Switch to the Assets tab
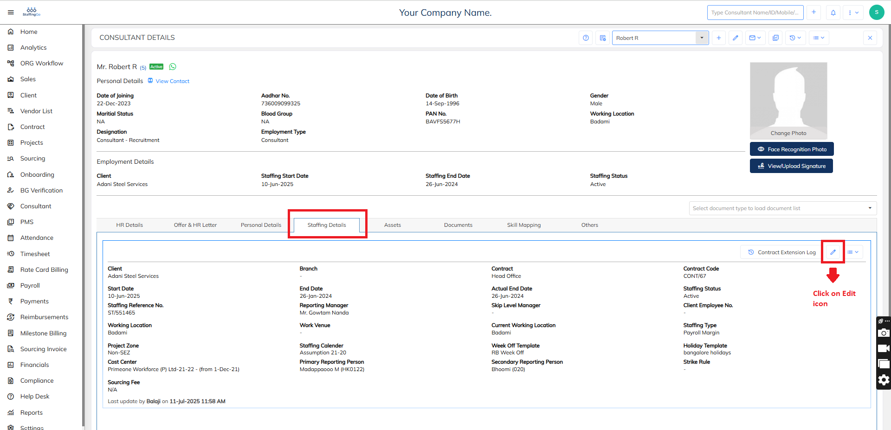891x430 pixels. coord(393,225)
